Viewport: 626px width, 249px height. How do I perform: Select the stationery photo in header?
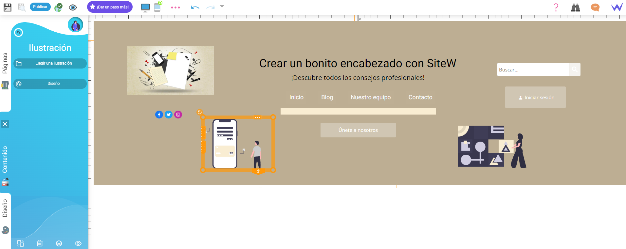(x=170, y=70)
